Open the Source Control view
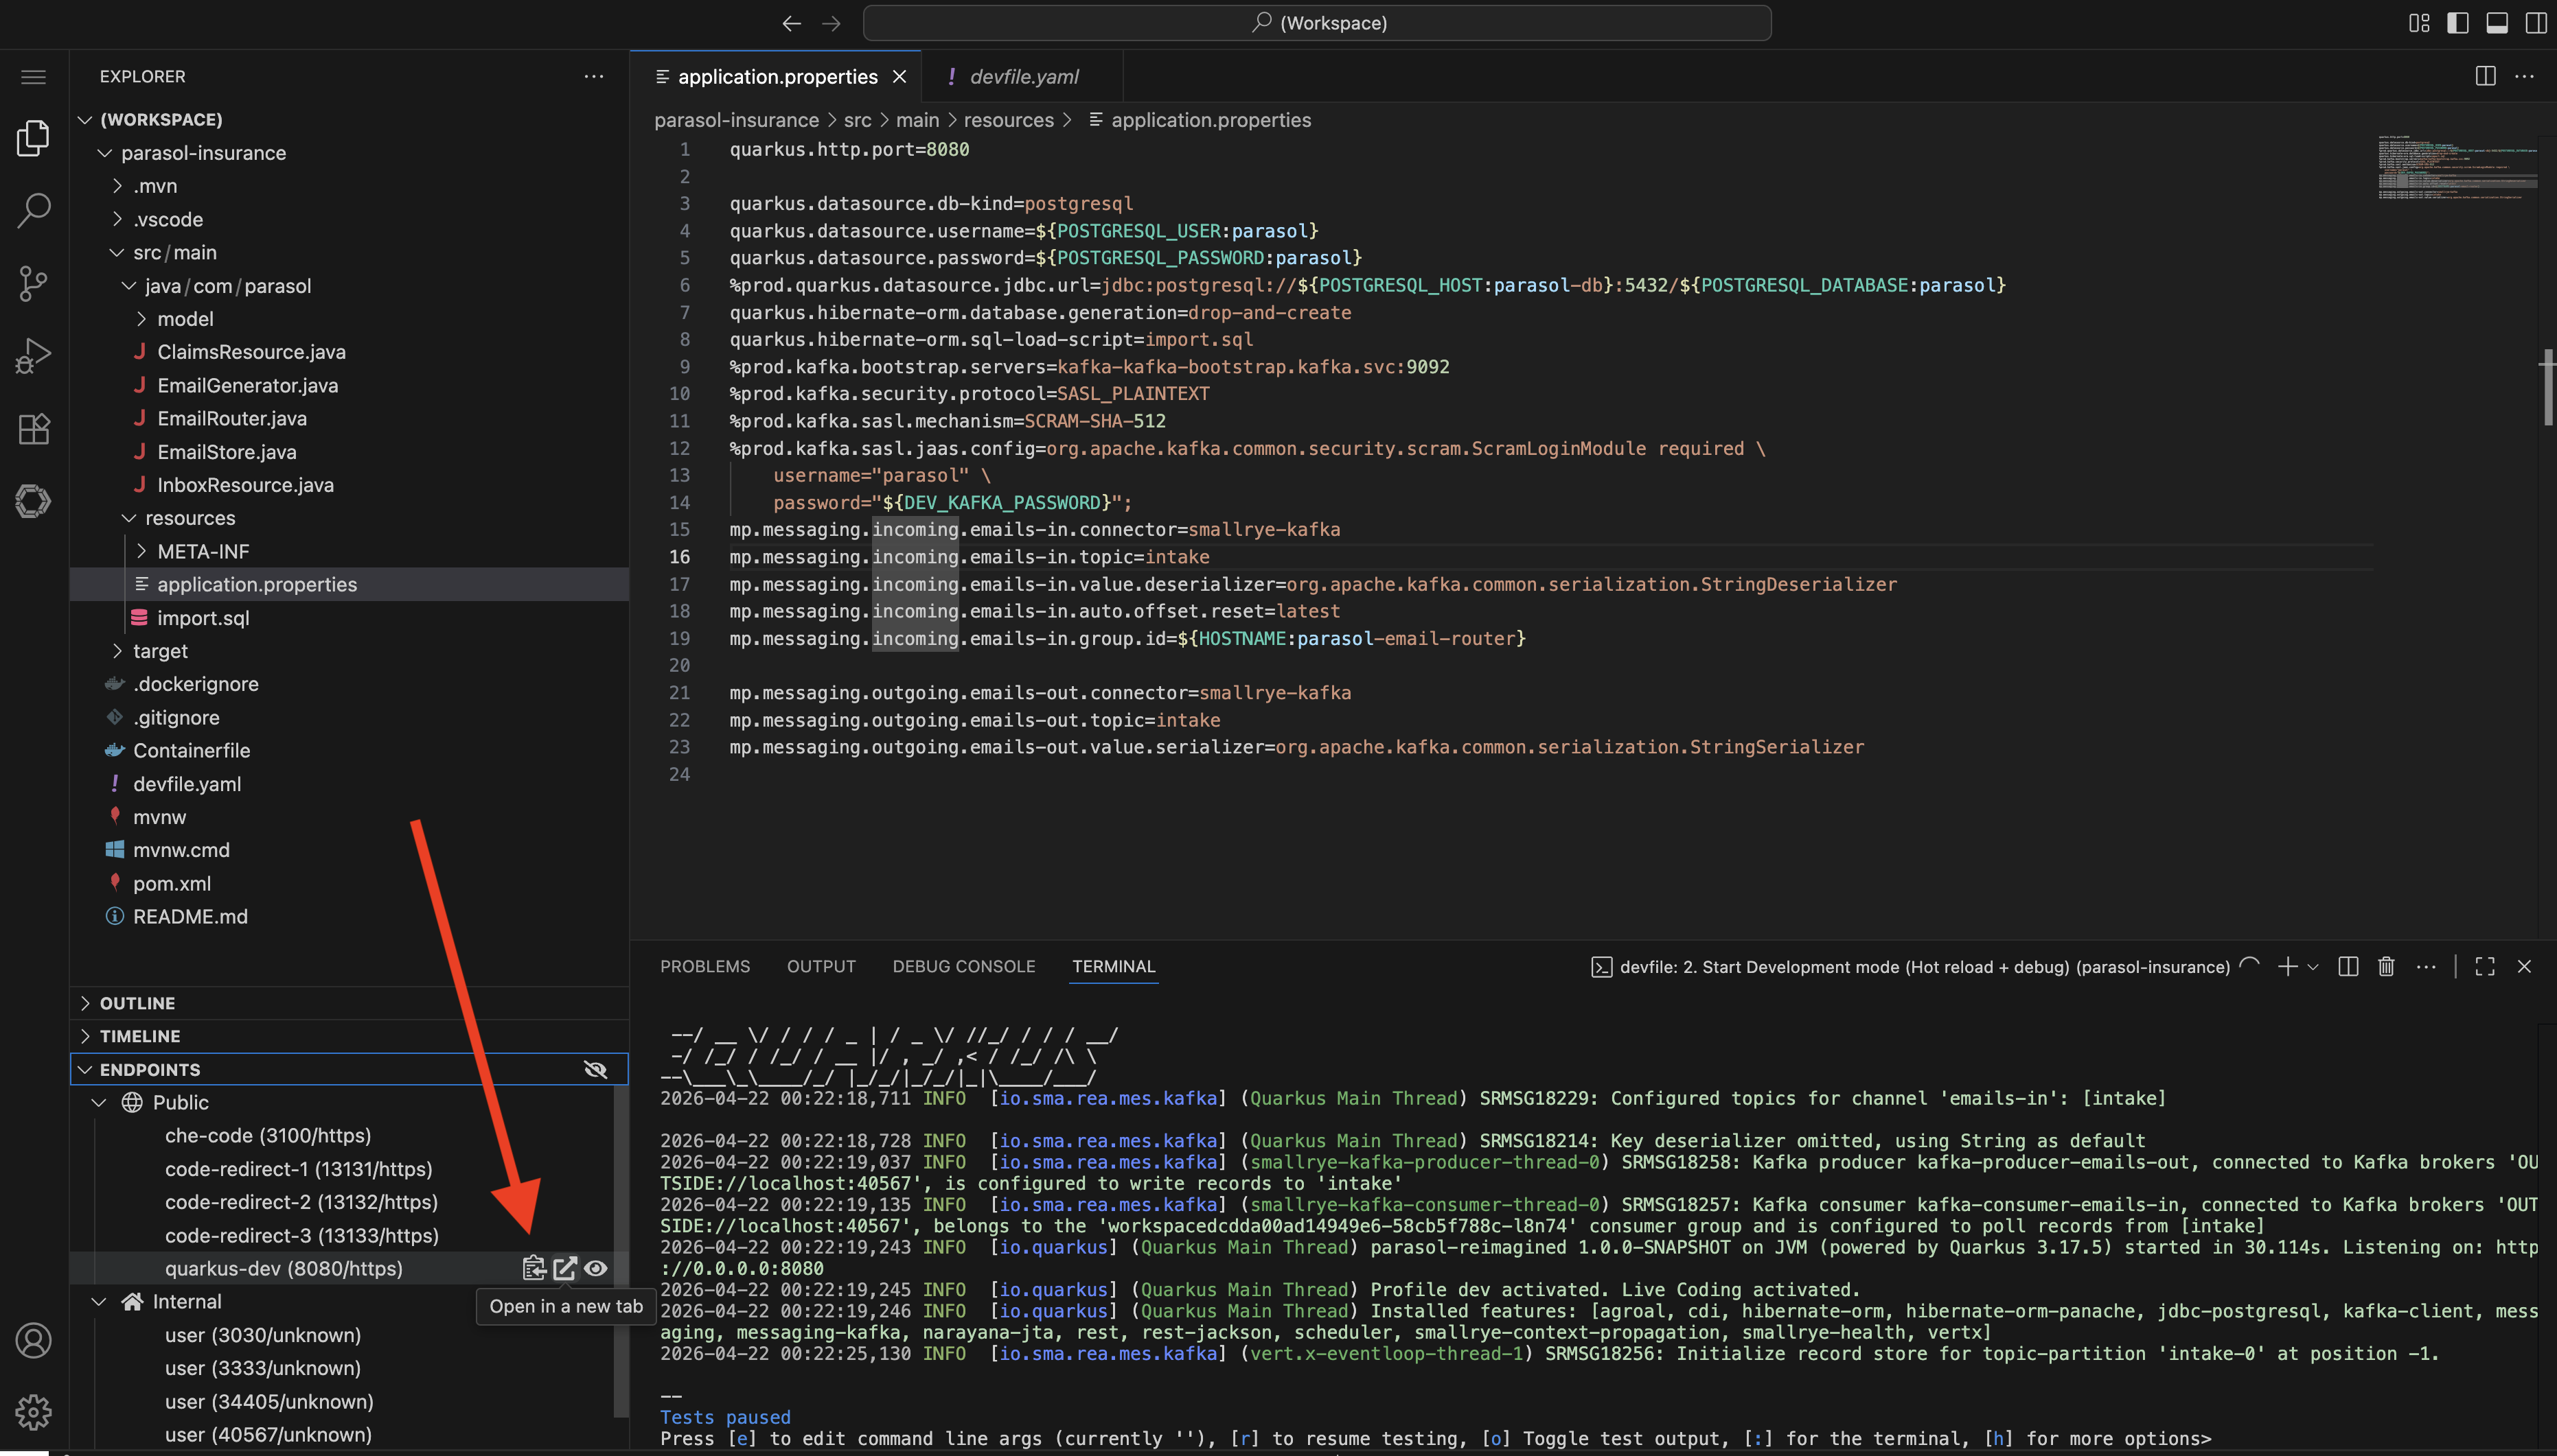This screenshot has height=1456, width=2557. [33, 283]
